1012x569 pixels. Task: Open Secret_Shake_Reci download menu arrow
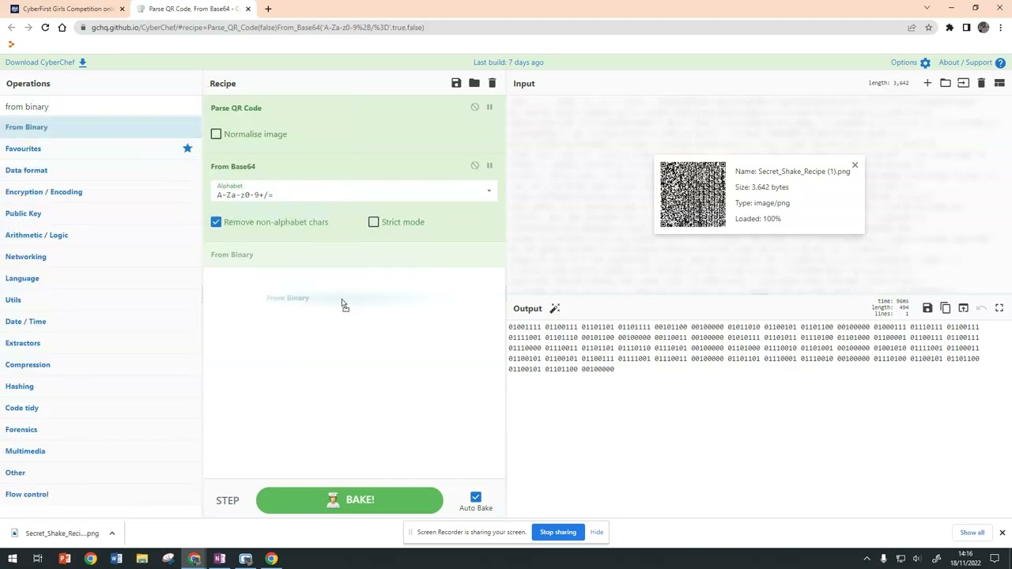coord(111,533)
